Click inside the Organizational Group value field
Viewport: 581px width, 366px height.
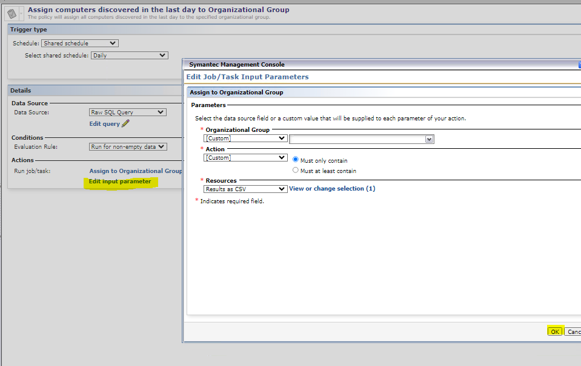coord(357,139)
